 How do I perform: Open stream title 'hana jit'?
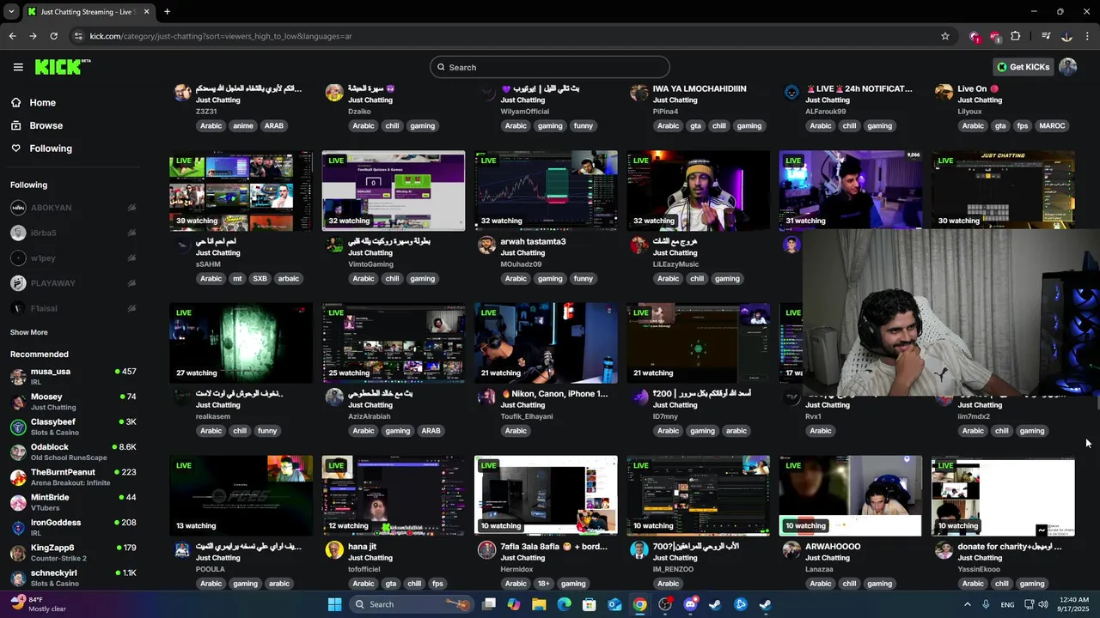pyautogui.click(x=362, y=547)
